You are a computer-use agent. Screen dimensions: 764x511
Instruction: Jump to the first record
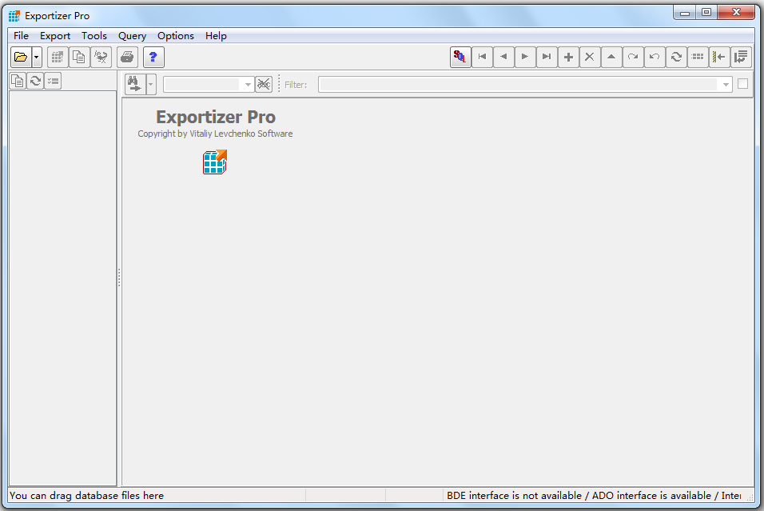pyautogui.click(x=482, y=57)
